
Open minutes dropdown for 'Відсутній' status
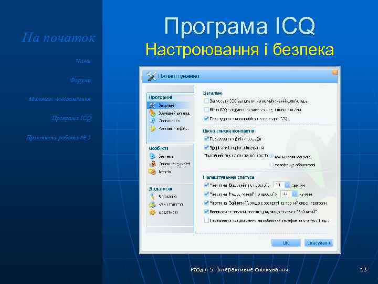[287, 185]
